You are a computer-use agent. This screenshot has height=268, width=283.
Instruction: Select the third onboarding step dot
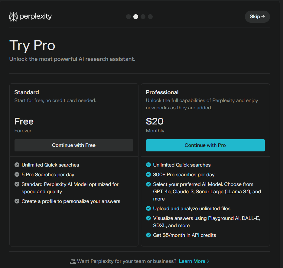[143, 17]
